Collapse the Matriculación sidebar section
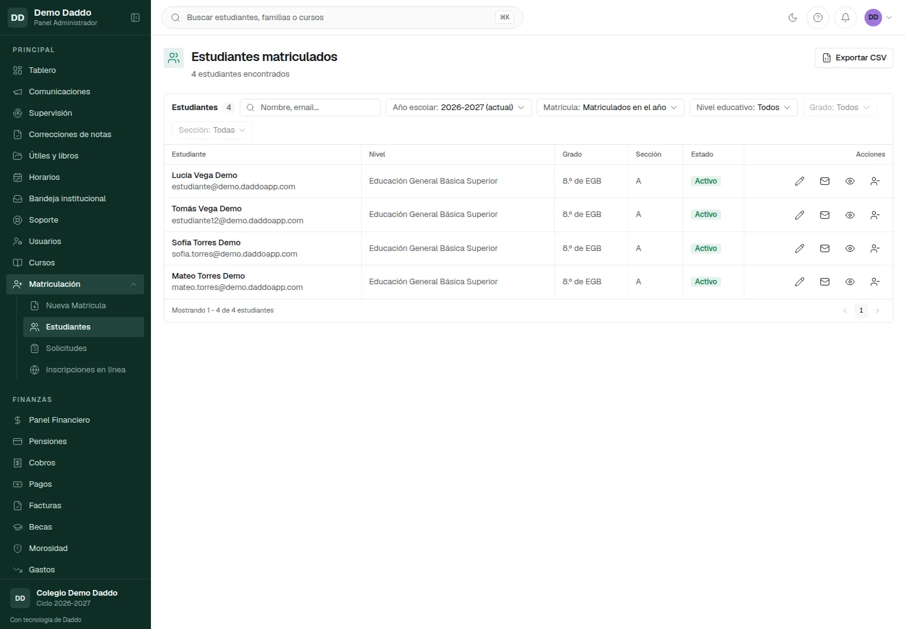Image resolution: width=906 pixels, height=629 pixels. tap(75, 284)
